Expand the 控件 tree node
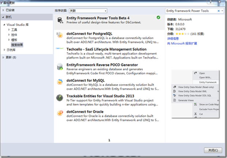This screenshot has width=227, height=158. (9, 35)
